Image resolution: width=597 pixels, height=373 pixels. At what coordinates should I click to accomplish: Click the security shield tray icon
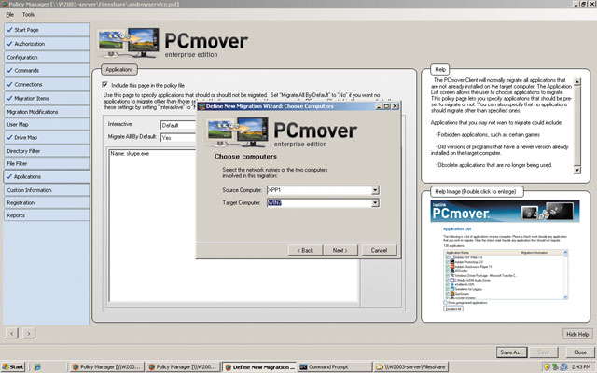pos(548,366)
